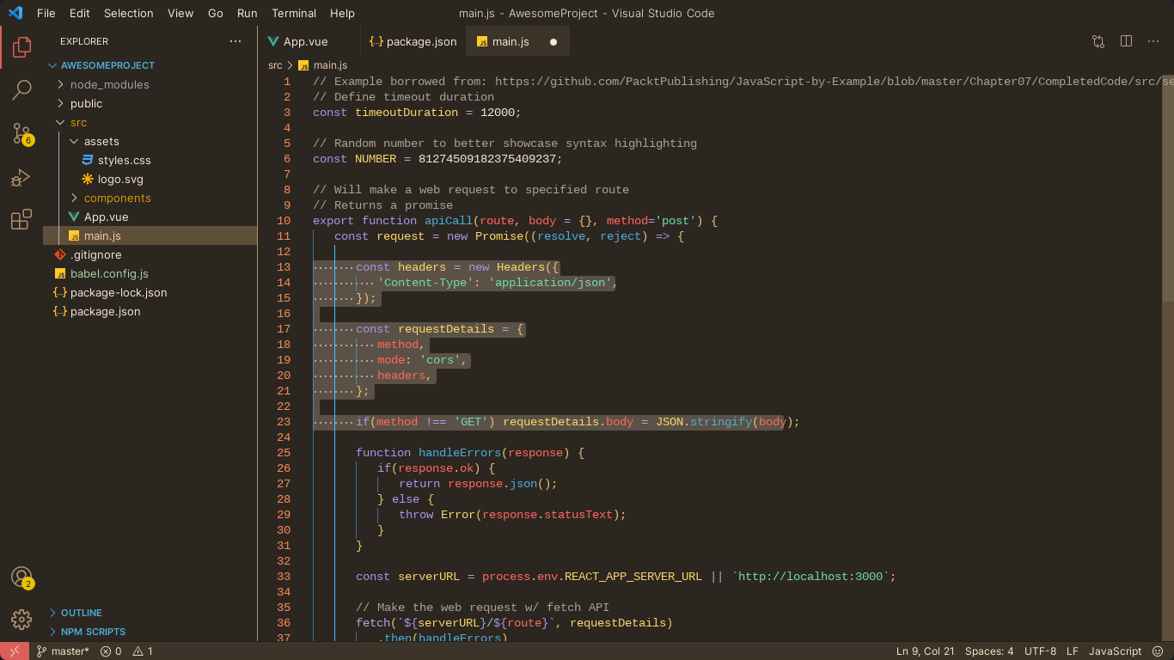Viewport: 1174px width, 660px height.
Task: Change indentation via Spaces: 4
Action: [989, 651]
